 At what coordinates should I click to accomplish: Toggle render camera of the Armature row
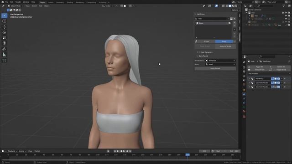pos(289,25)
